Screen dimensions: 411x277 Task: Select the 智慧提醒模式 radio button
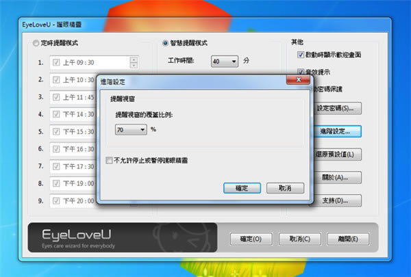click(165, 43)
